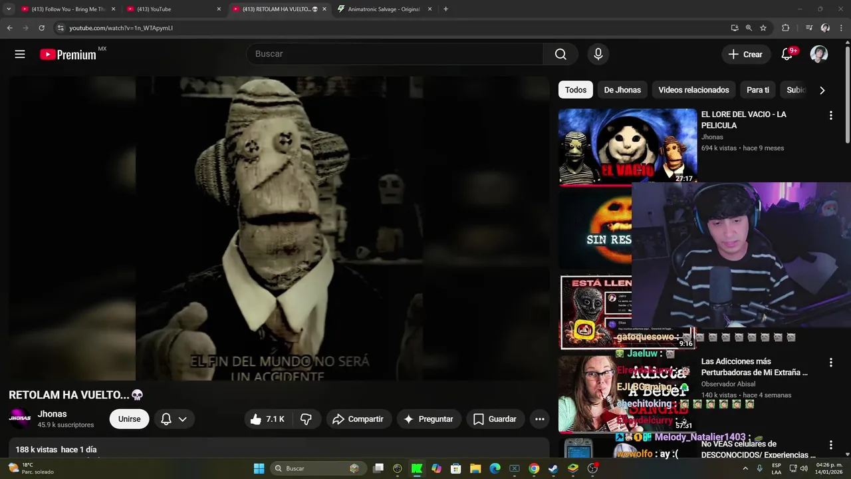Image resolution: width=851 pixels, height=479 pixels.
Task: Click the video player frame
Action: pos(279,228)
